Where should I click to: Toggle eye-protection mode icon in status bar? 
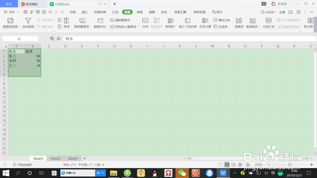coord(248,165)
